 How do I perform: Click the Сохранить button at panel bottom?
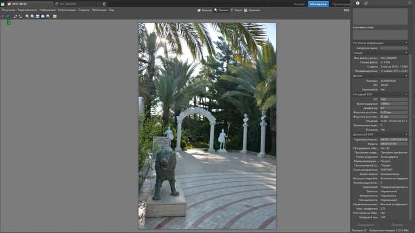coord(366,225)
